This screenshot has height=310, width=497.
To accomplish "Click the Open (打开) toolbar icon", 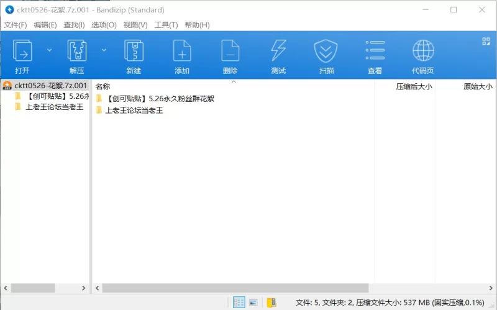I will click(22, 51).
